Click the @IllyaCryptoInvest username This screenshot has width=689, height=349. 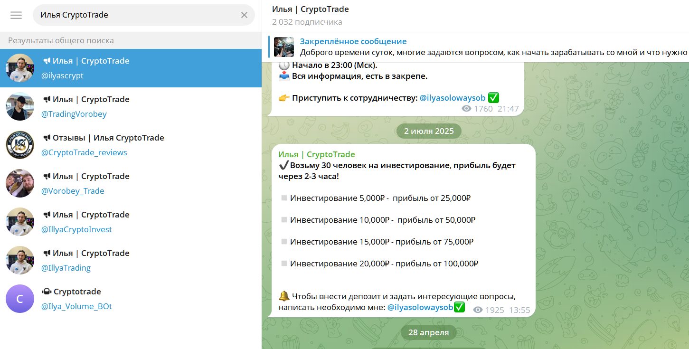76,229
